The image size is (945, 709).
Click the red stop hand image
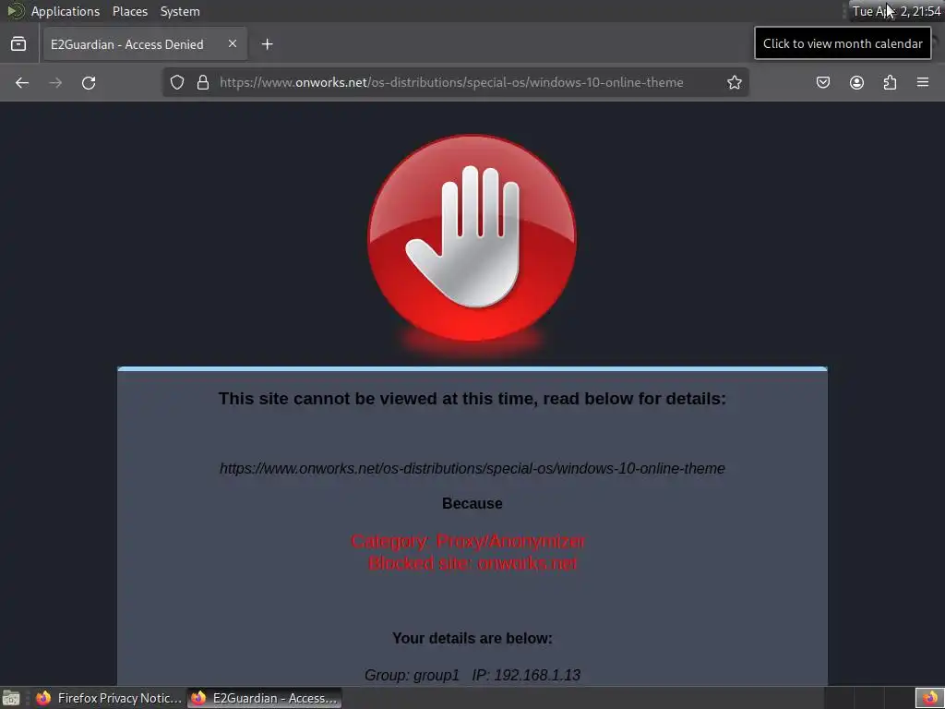click(x=472, y=239)
